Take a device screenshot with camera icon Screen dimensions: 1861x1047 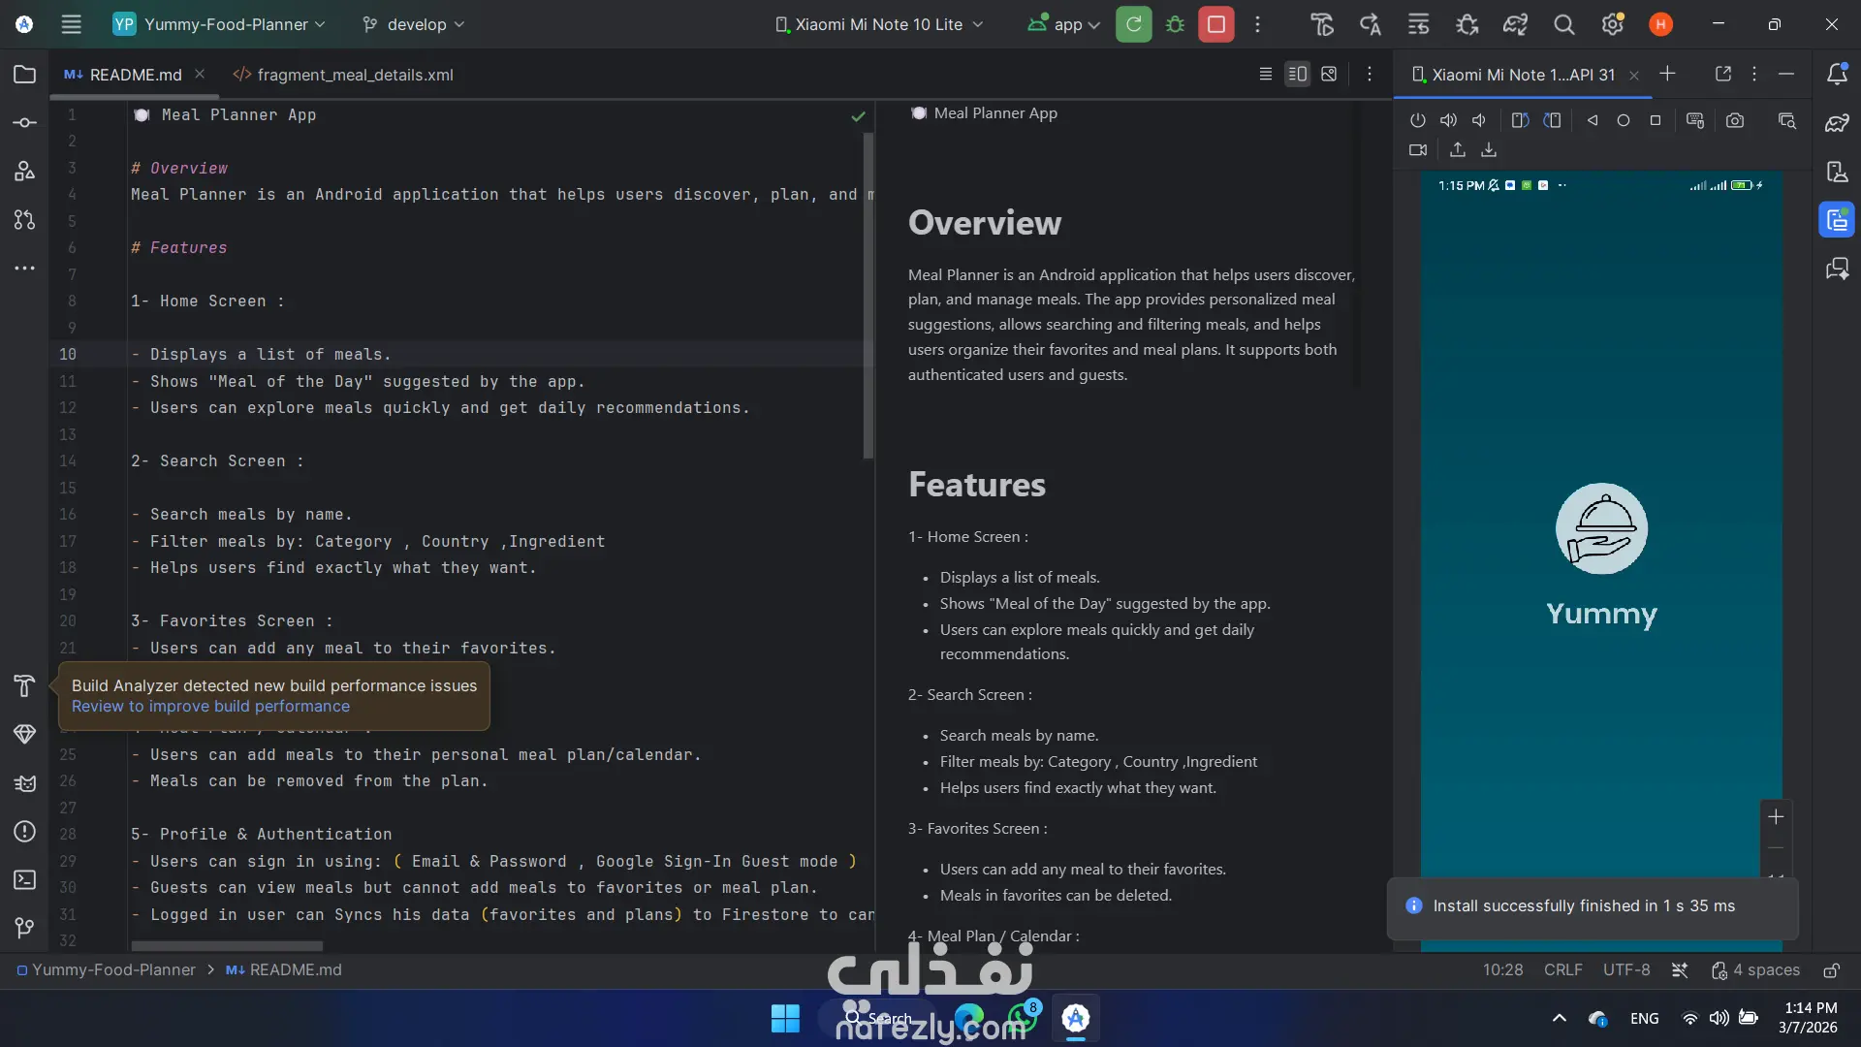tap(1735, 121)
